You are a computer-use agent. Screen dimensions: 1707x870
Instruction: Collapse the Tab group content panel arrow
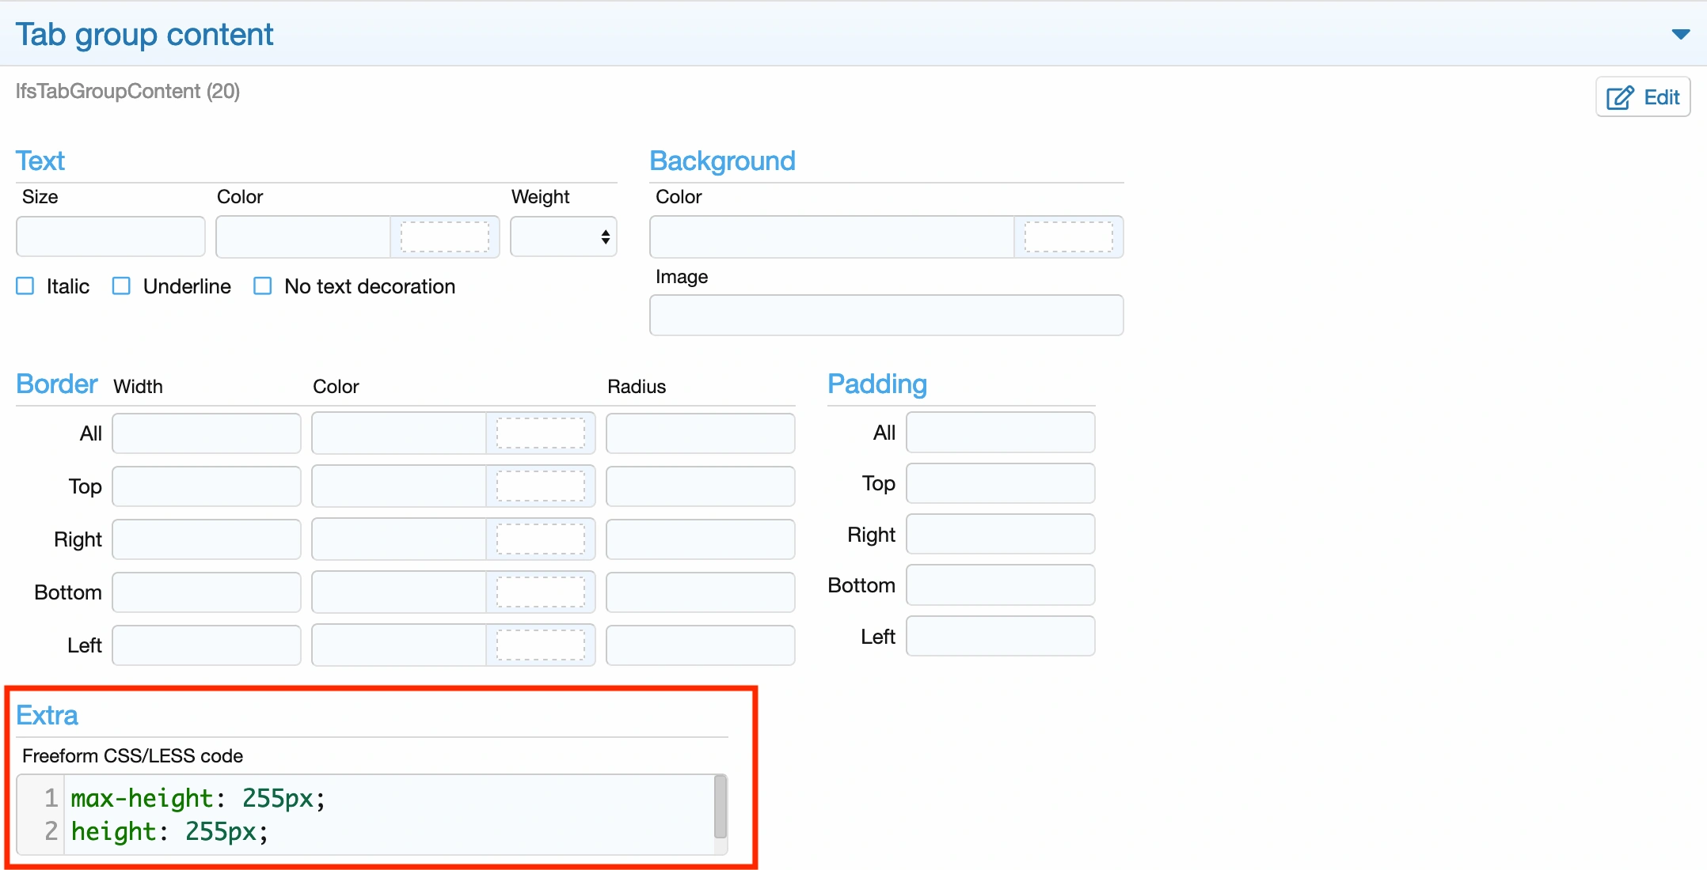point(1680,34)
